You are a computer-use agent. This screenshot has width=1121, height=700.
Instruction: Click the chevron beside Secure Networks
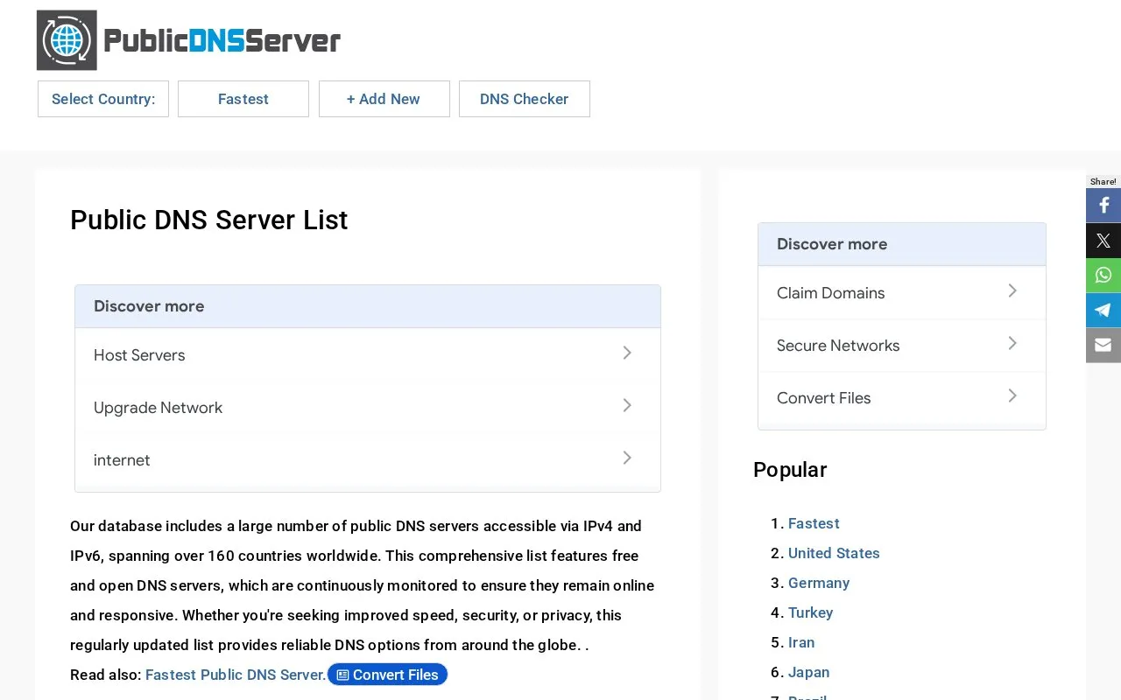(1012, 343)
